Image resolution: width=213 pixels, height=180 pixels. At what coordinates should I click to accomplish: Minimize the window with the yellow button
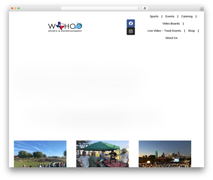coord(15,8)
